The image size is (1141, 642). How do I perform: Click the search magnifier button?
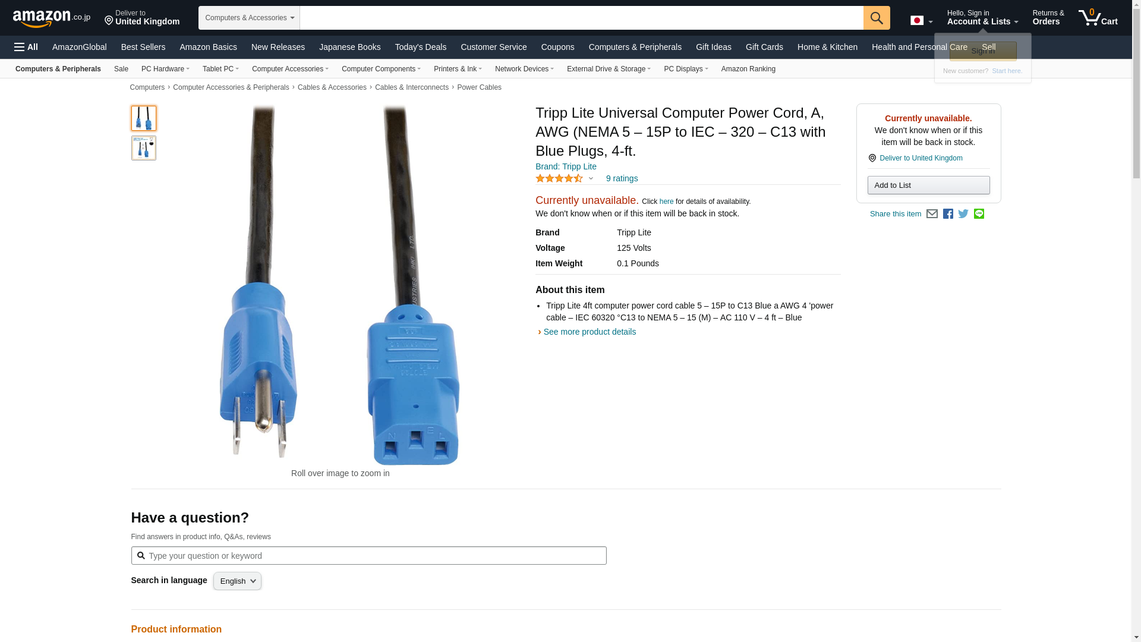click(877, 18)
